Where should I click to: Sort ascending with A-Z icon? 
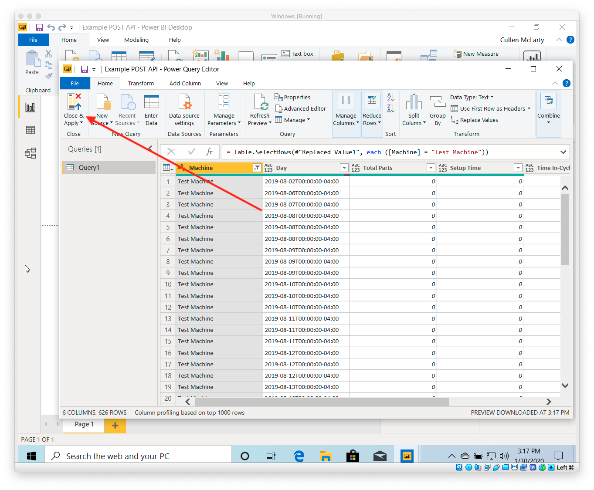391,97
